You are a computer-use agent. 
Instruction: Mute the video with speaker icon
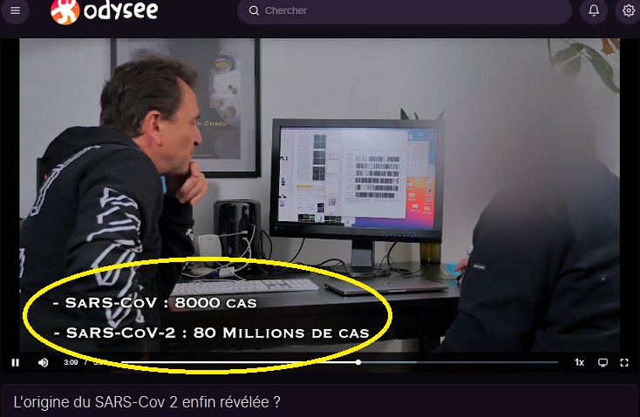[x=43, y=362]
